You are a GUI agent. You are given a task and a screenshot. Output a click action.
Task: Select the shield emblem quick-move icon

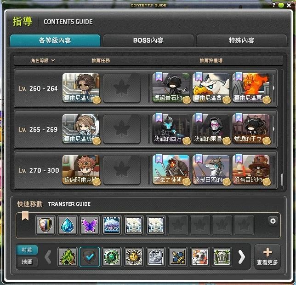tap(46, 225)
